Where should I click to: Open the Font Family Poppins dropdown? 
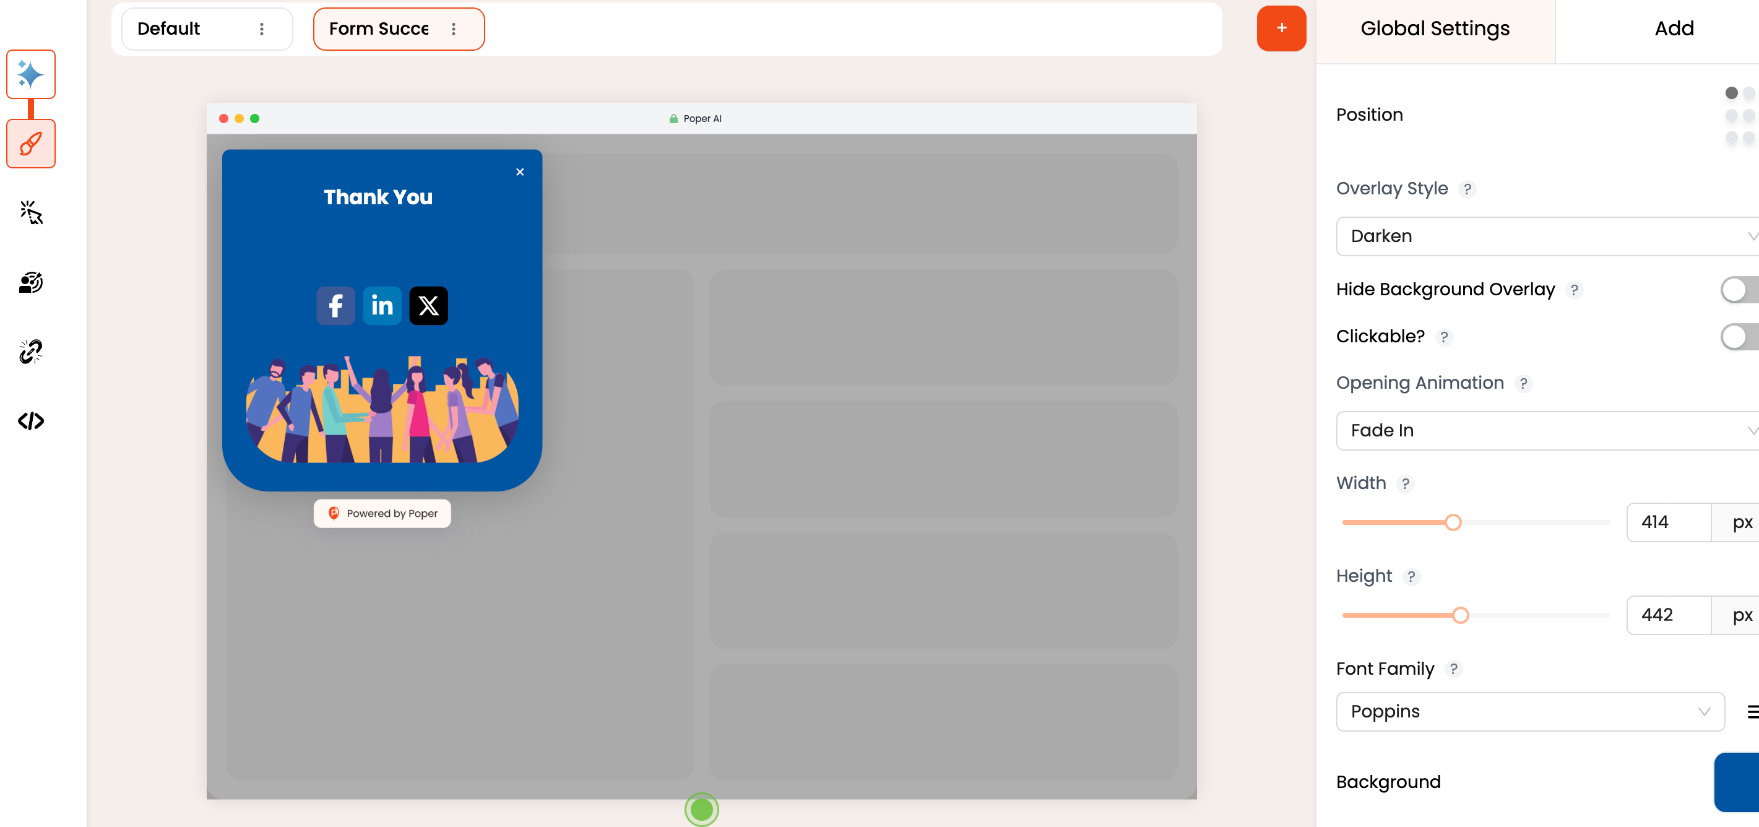[x=1531, y=711]
